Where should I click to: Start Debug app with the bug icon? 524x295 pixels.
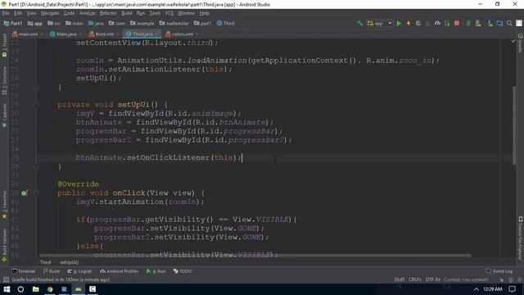pyautogui.click(x=418, y=24)
